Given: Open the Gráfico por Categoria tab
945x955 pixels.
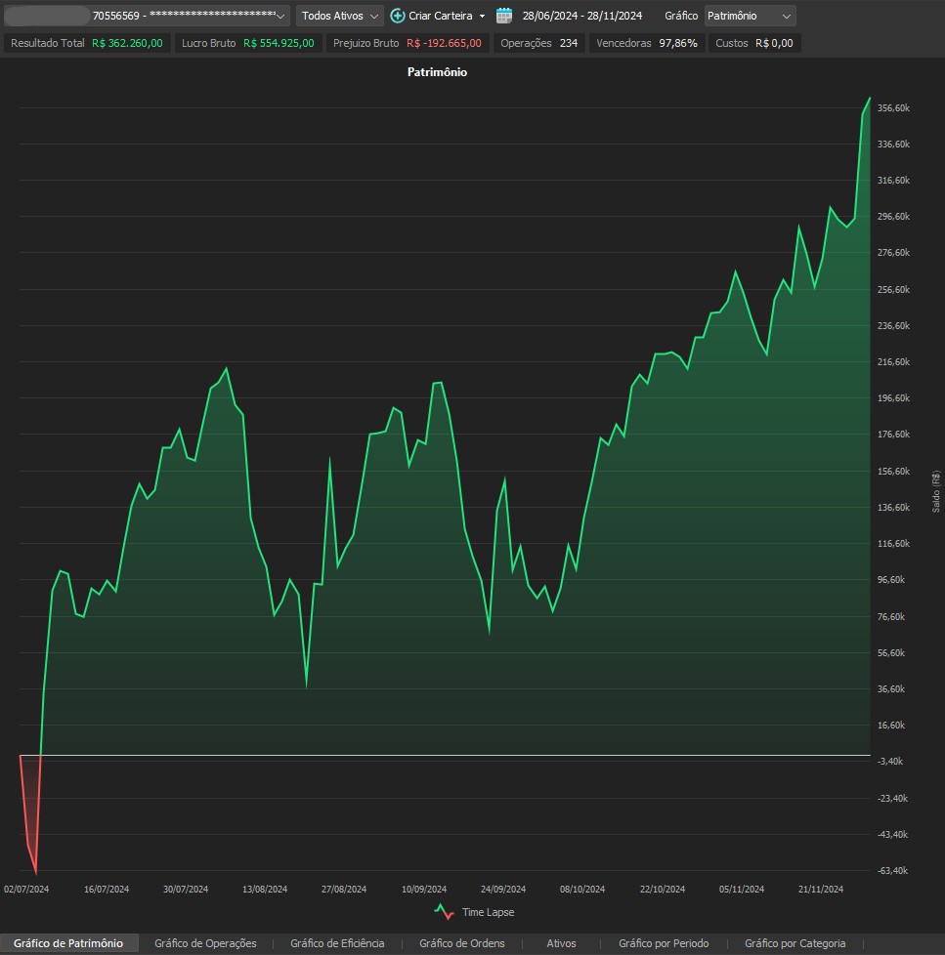Looking at the screenshot, I should click(795, 943).
